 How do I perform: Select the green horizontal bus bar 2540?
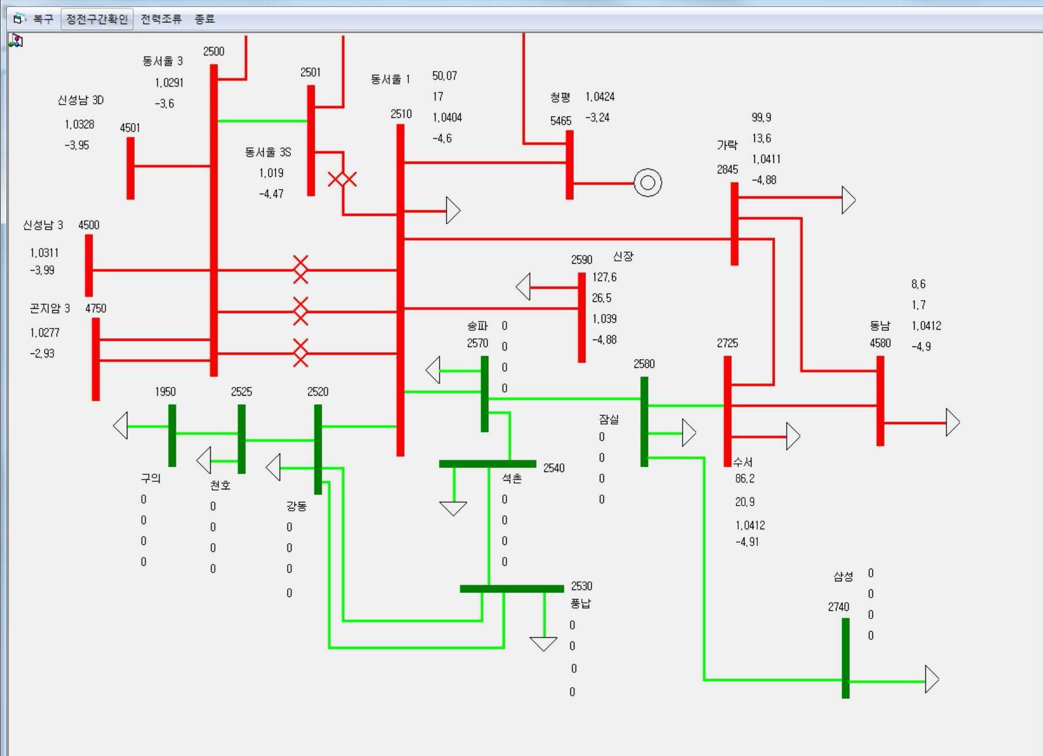pyautogui.click(x=488, y=464)
